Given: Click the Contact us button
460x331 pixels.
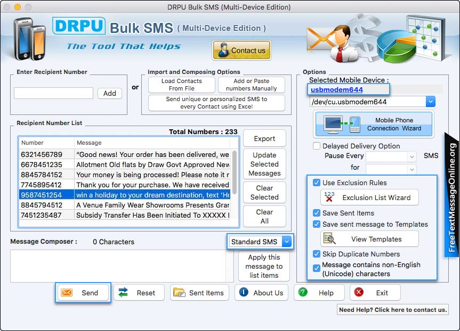Looking at the screenshot, I should click(x=241, y=50).
